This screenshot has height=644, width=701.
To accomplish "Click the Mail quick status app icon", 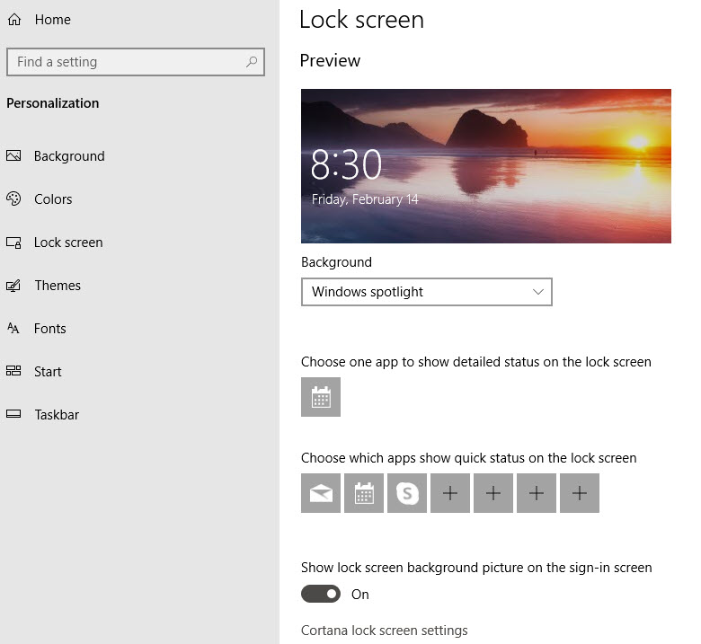I will (321, 493).
